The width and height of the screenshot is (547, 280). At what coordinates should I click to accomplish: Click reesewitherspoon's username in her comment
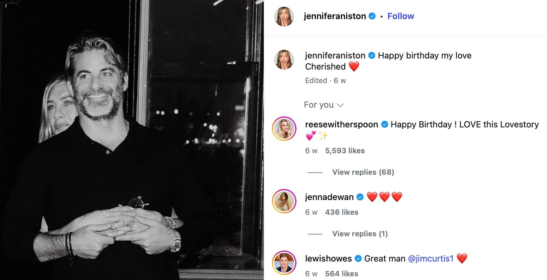pyautogui.click(x=341, y=125)
